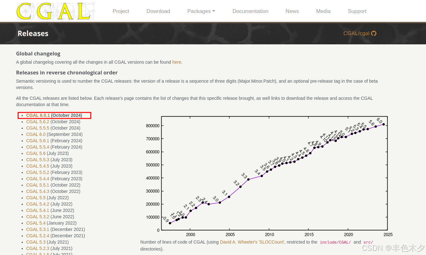Image resolution: width=426 pixels, height=255 pixels.
Task: Click the 2010 x-axis label
Action: tap(270, 235)
